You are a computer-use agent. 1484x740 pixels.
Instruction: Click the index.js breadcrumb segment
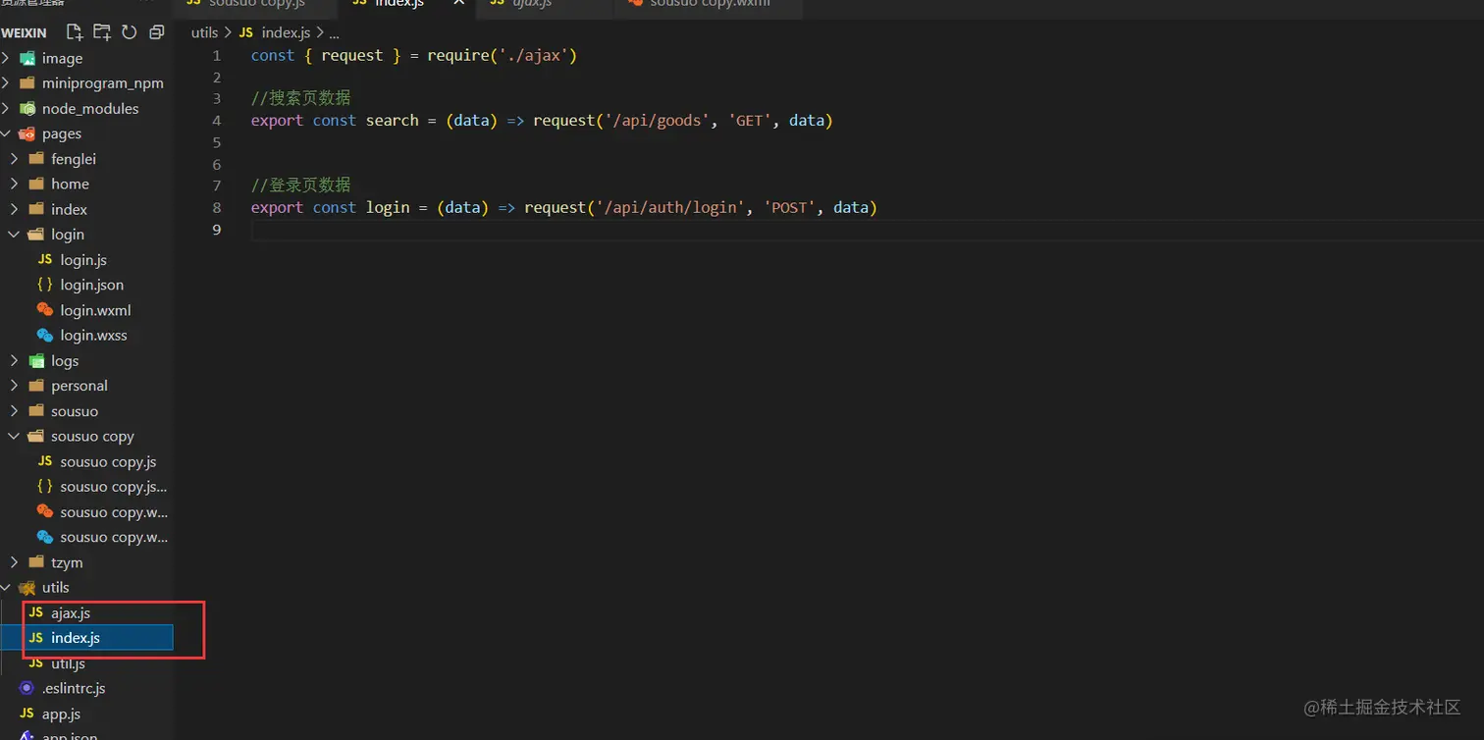click(x=286, y=32)
